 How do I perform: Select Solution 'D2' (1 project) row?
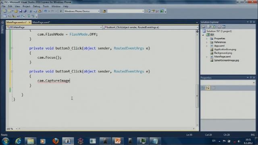point(219,31)
